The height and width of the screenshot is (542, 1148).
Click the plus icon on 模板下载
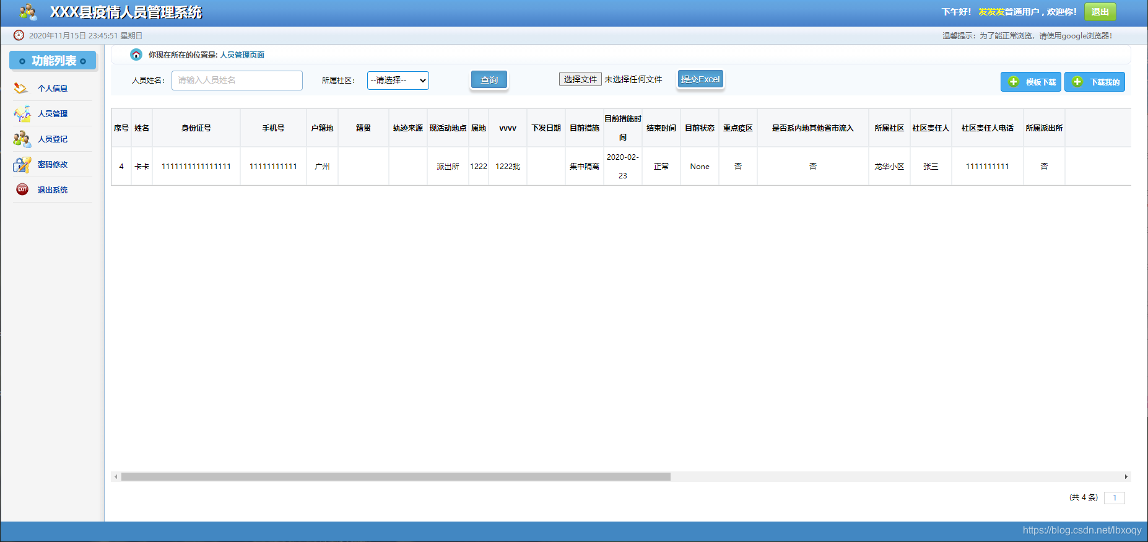(x=1013, y=82)
